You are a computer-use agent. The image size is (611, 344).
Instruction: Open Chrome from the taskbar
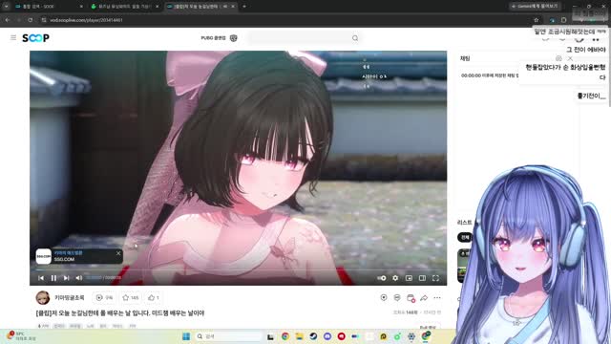[x=285, y=336]
